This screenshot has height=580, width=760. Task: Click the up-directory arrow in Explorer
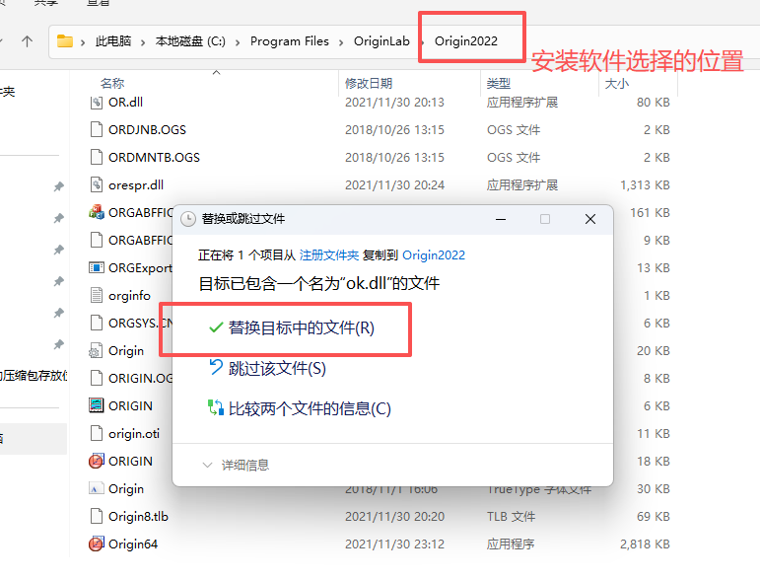[28, 41]
